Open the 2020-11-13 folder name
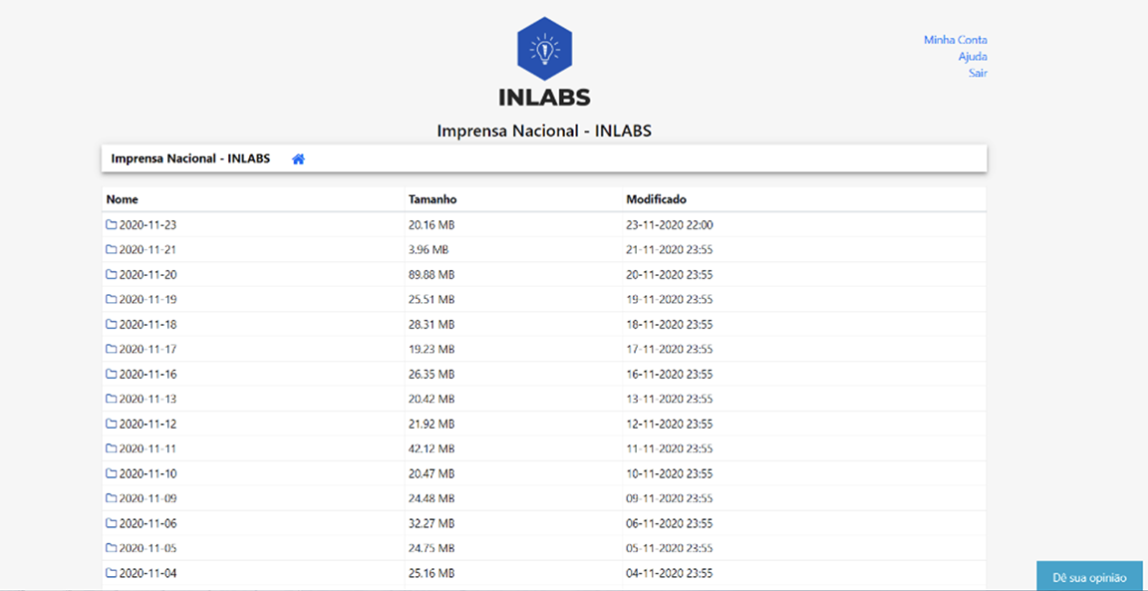The height and width of the screenshot is (591, 1148). pyautogui.click(x=147, y=400)
